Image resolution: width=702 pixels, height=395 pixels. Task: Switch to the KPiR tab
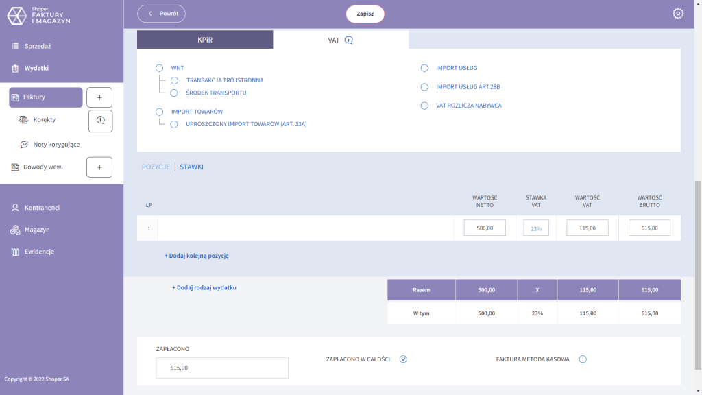point(205,40)
